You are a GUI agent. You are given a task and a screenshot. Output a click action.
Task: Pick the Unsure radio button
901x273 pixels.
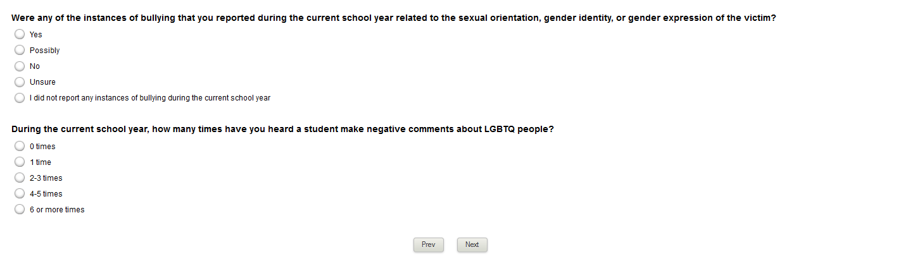pyautogui.click(x=20, y=82)
